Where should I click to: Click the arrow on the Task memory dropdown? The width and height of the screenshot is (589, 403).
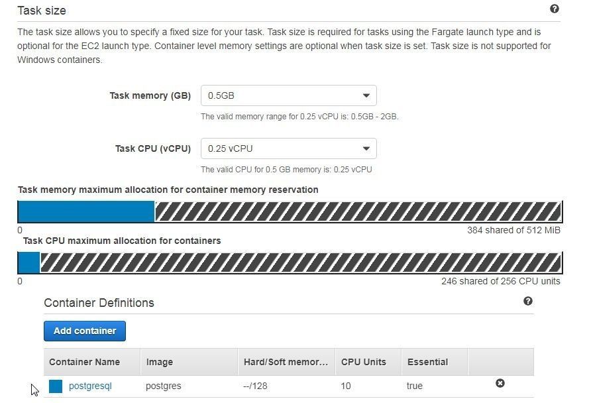pyautogui.click(x=366, y=95)
